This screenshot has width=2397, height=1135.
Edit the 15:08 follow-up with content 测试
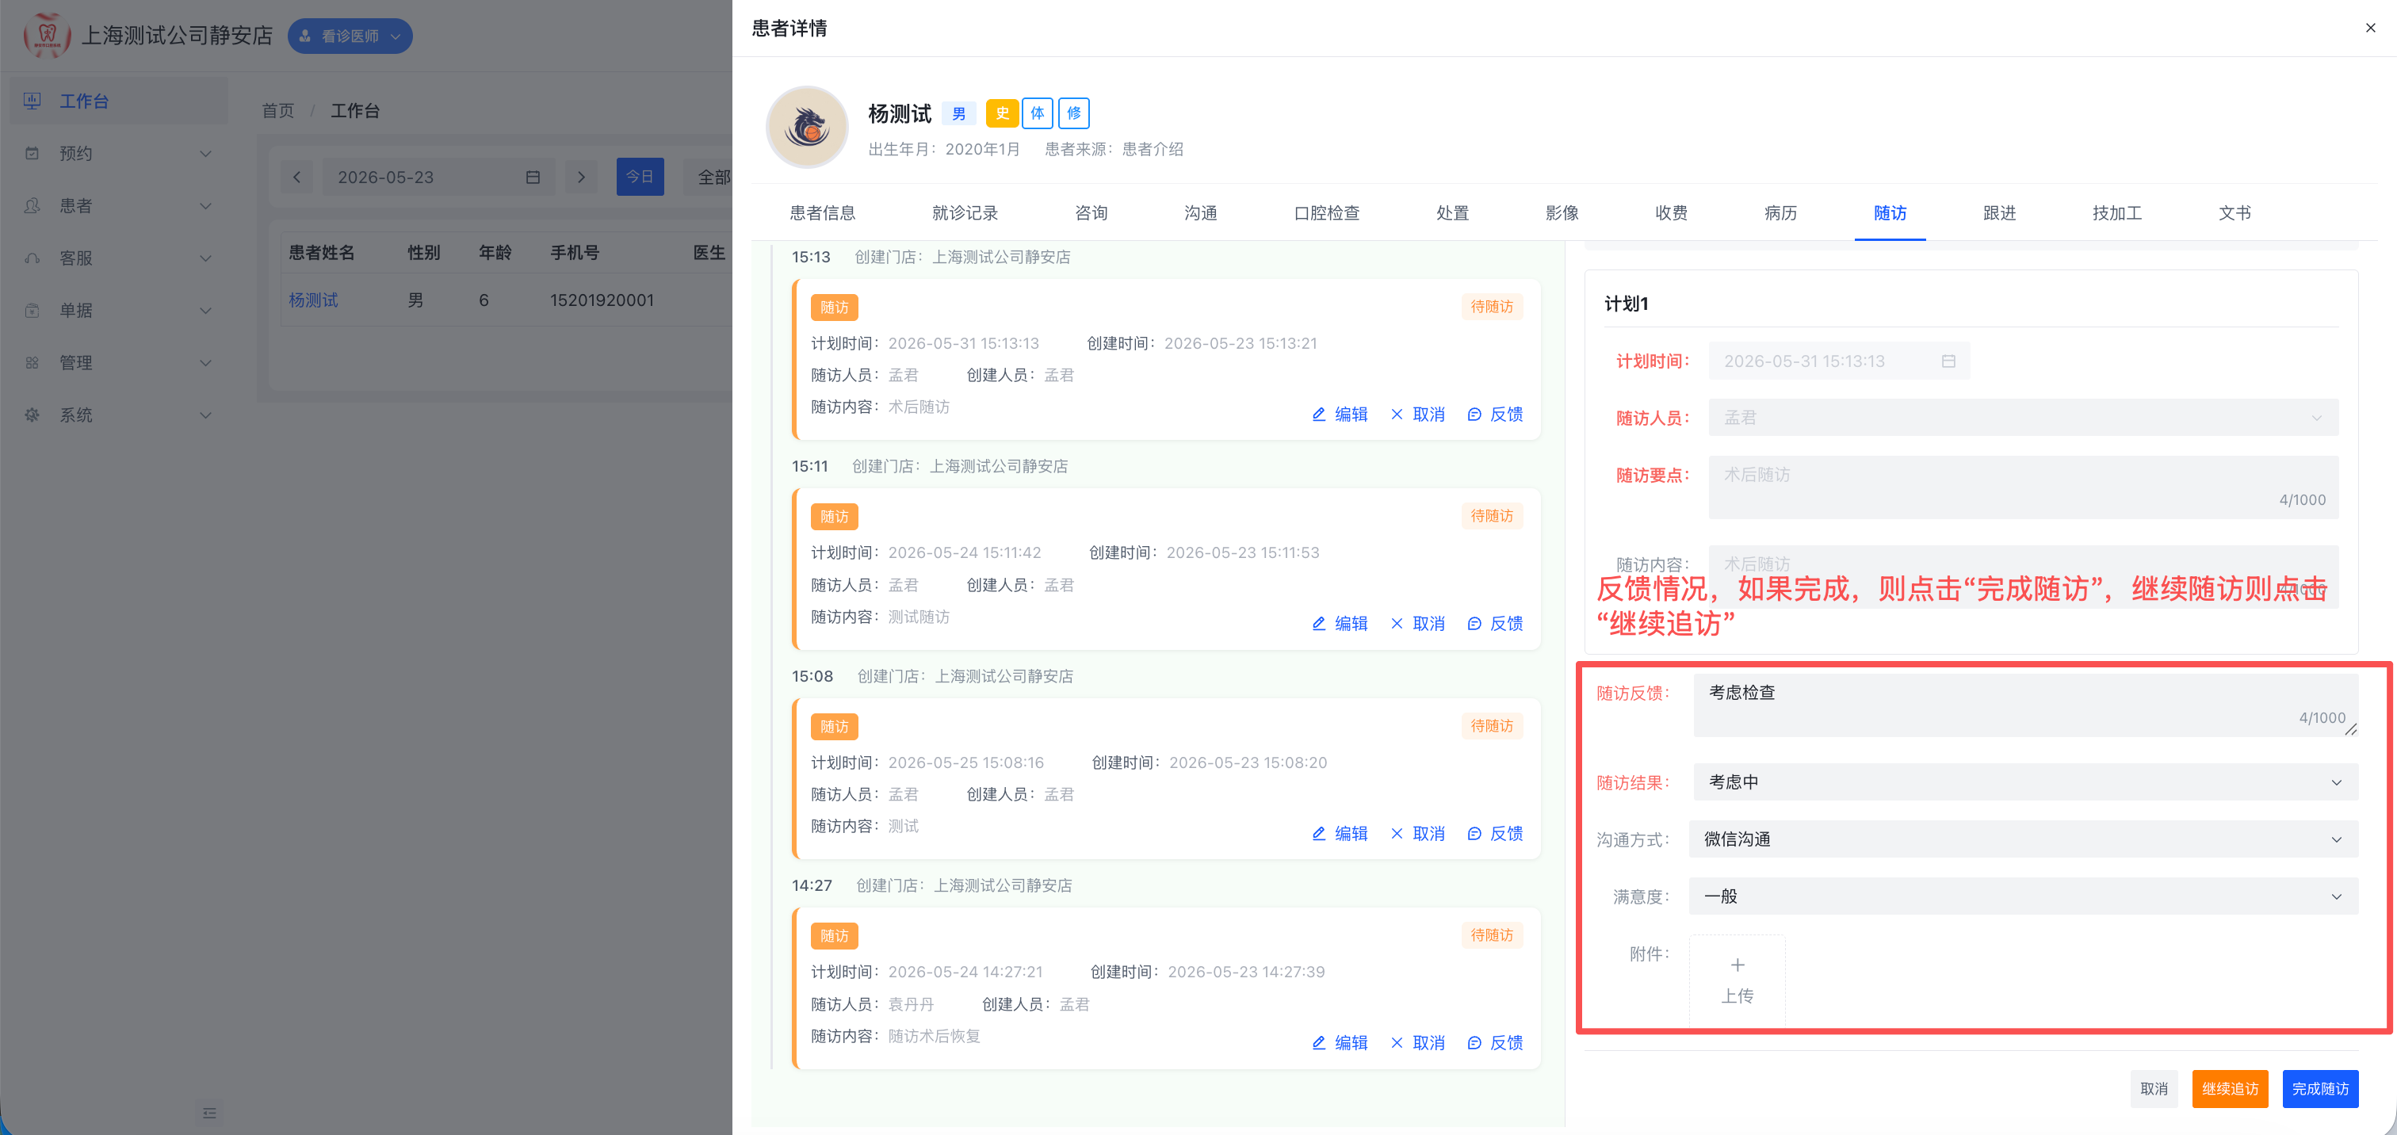click(x=1340, y=834)
